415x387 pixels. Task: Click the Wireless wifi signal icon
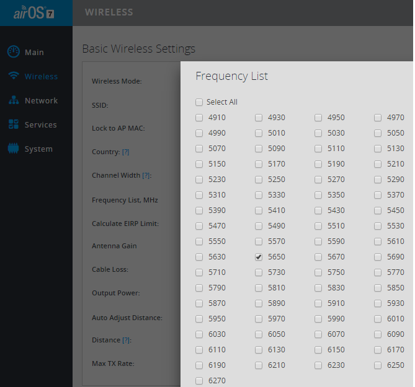coord(14,76)
